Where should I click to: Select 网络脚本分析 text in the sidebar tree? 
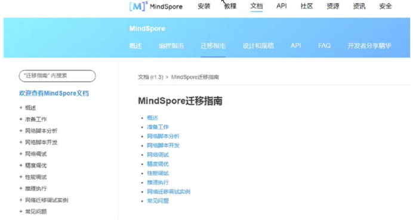click(41, 131)
